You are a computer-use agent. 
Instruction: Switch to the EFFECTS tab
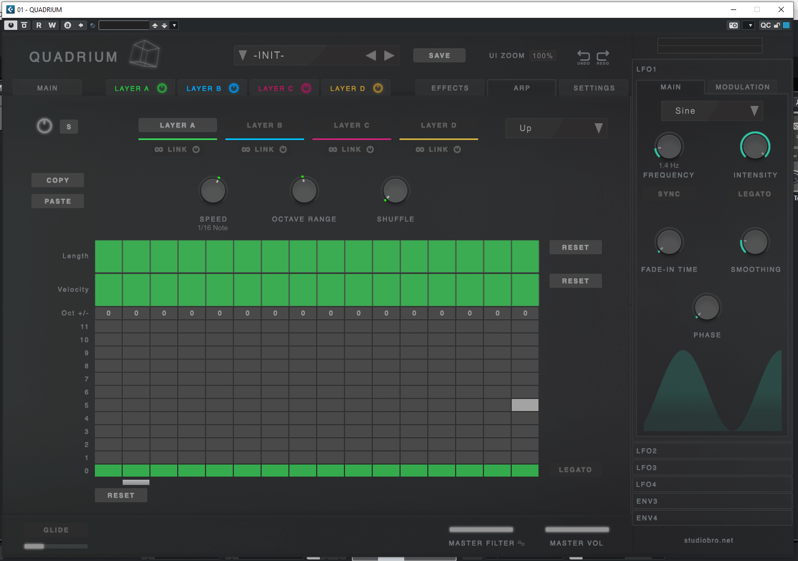tap(450, 88)
